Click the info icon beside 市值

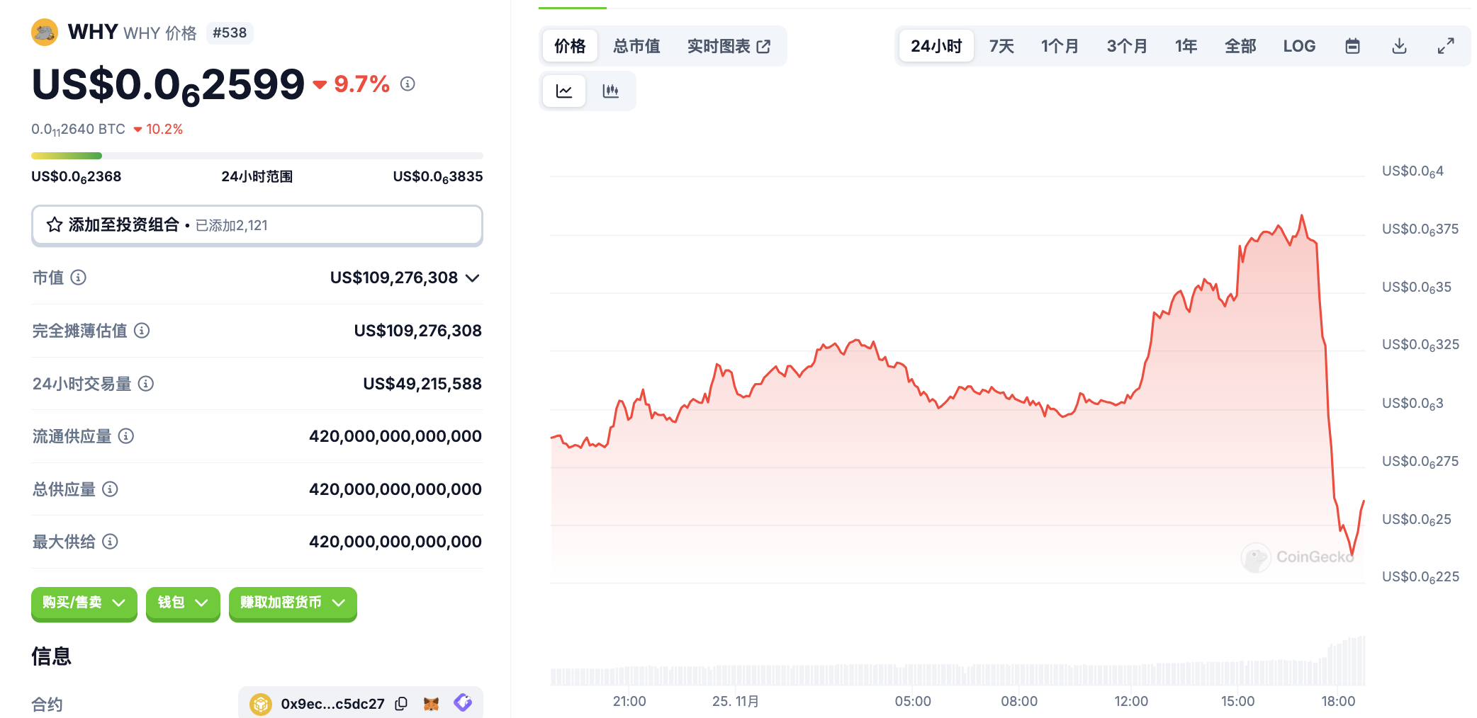79,278
